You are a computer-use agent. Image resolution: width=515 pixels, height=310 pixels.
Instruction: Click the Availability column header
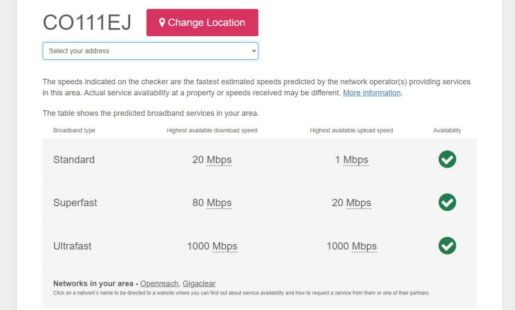point(447,130)
